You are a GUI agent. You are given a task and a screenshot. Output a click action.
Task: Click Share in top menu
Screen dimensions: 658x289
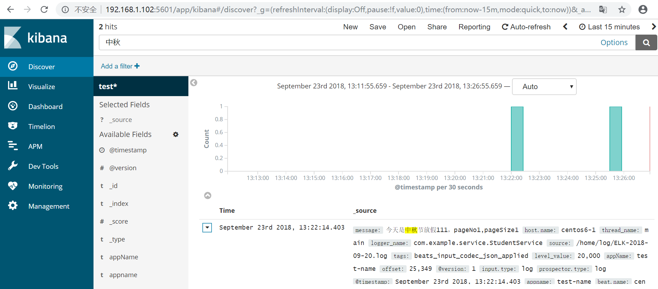437,27
